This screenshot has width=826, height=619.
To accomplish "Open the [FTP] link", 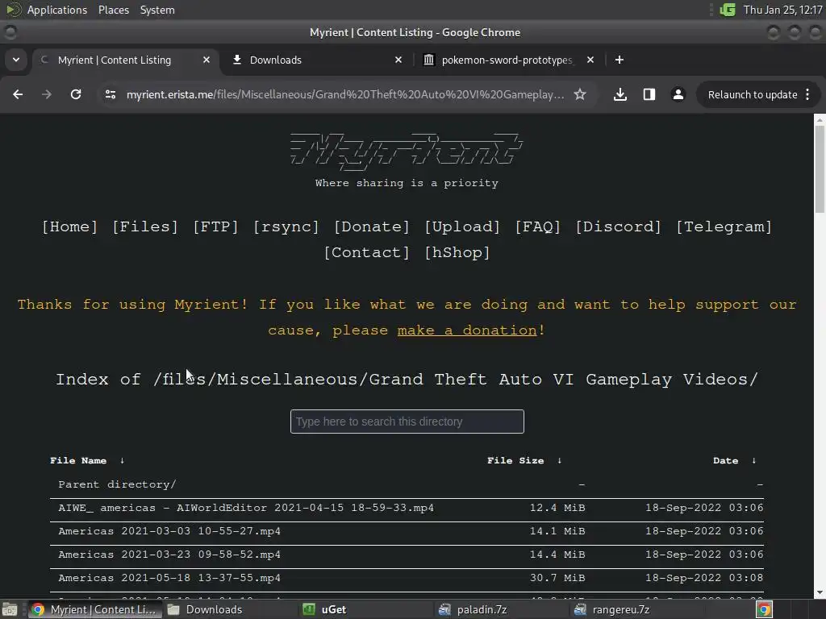I will [215, 226].
